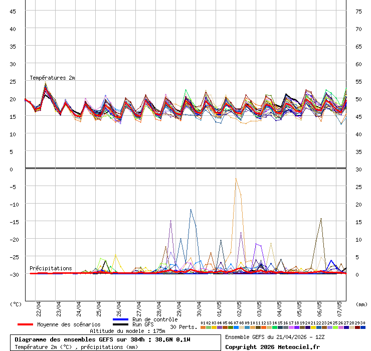Image resolution: width=371 pixels, height=351 pixels.
Task: Click the 'Précipitations' chart label
Action: pyautogui.click(x=51, y=268)
